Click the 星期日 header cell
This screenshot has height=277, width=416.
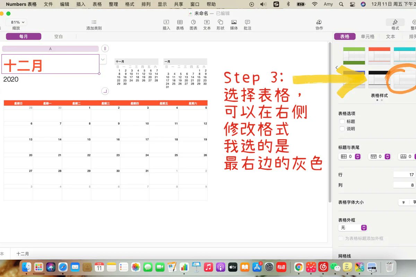coord(18,103)
